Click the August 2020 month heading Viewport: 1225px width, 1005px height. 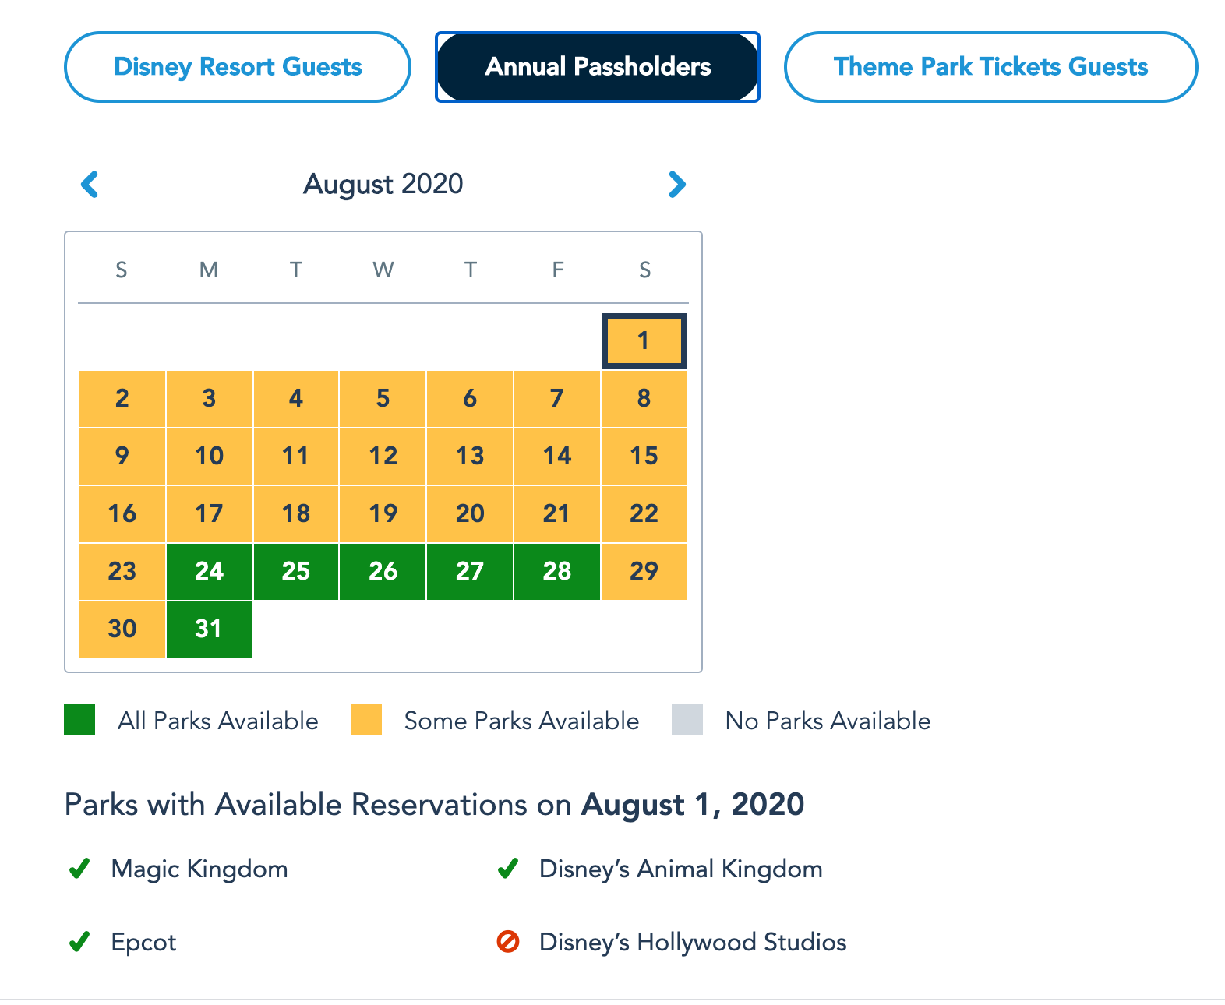click(x=383, y=185)
